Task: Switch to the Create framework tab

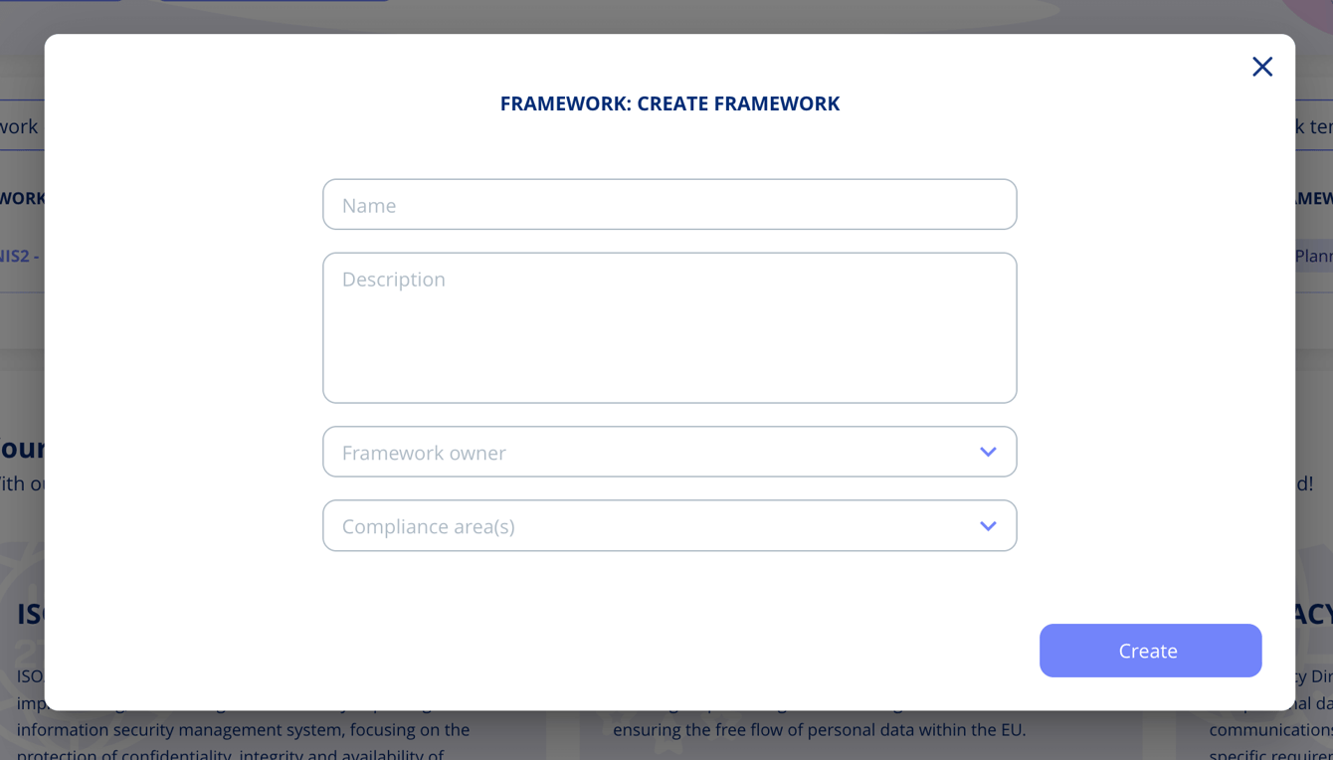Action: pyautogui.click(x=18, y=126)
